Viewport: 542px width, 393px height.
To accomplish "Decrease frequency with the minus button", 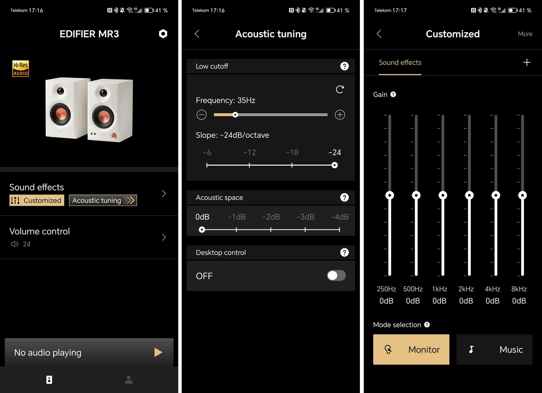I will pyautogui.click(x=202, y=115).
